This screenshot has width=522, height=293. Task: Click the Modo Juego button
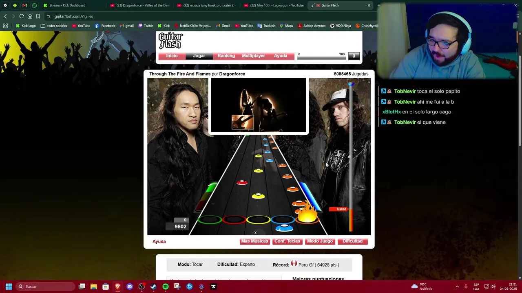tap(320, 241)
